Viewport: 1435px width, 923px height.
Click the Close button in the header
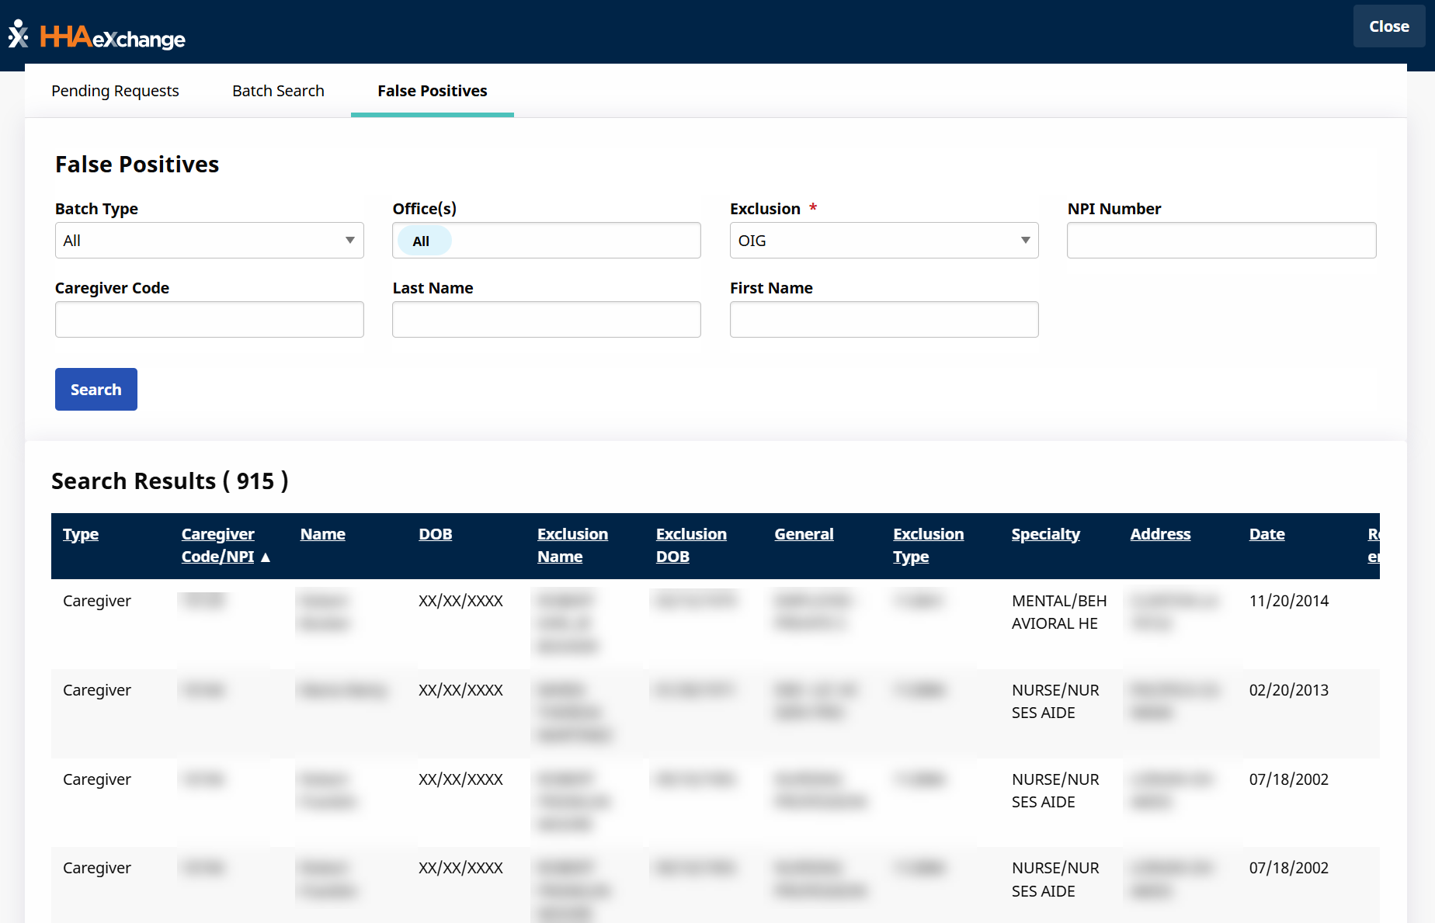pyautogui.click(x=1388, y=26)
